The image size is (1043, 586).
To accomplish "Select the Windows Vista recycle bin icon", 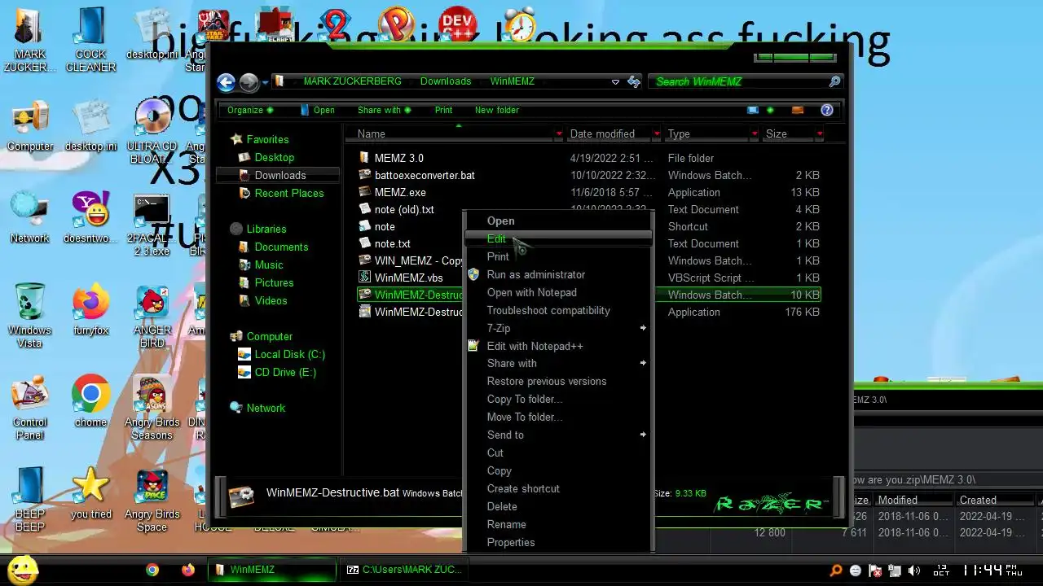I will [x=30, y=316].
